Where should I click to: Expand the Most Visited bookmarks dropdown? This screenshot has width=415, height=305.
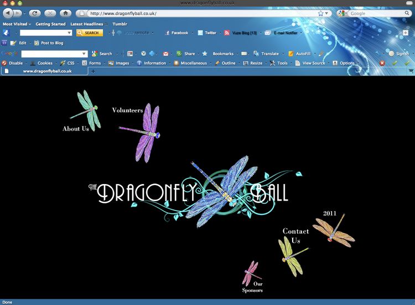[x=17, y=24]
